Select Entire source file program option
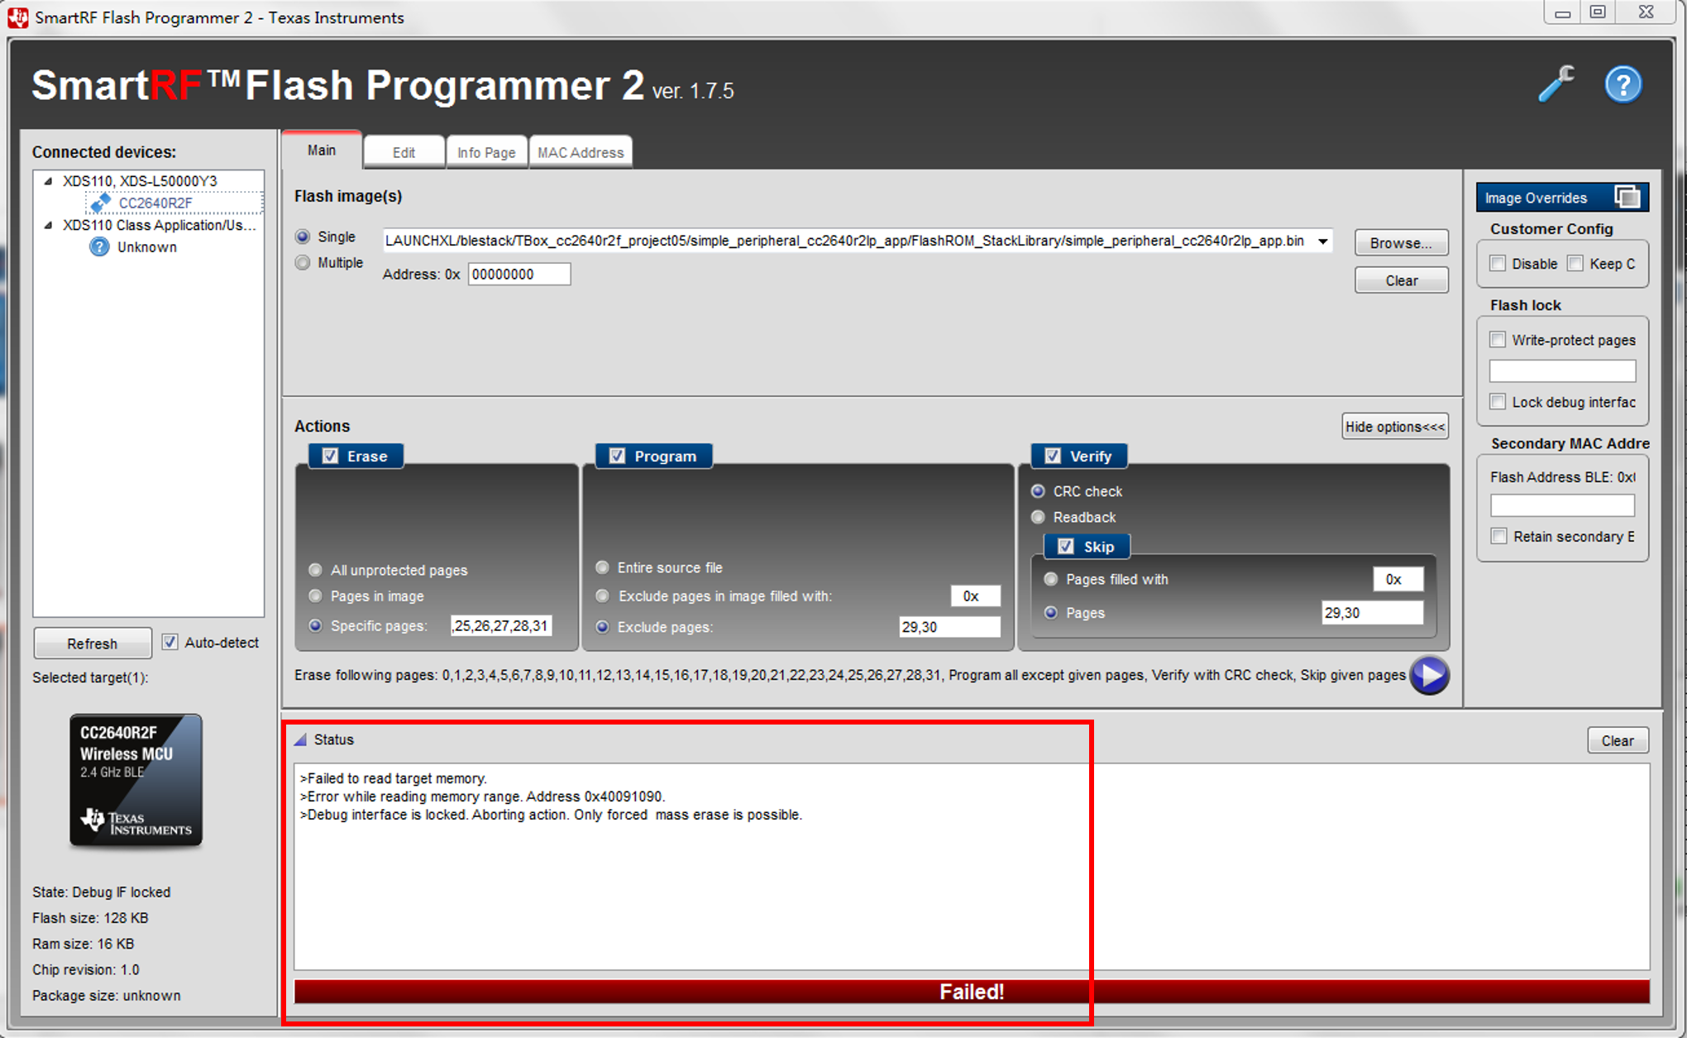The width and height of the screenshot is (1687, 1038). pyautogui.click(x=602, y=567)
